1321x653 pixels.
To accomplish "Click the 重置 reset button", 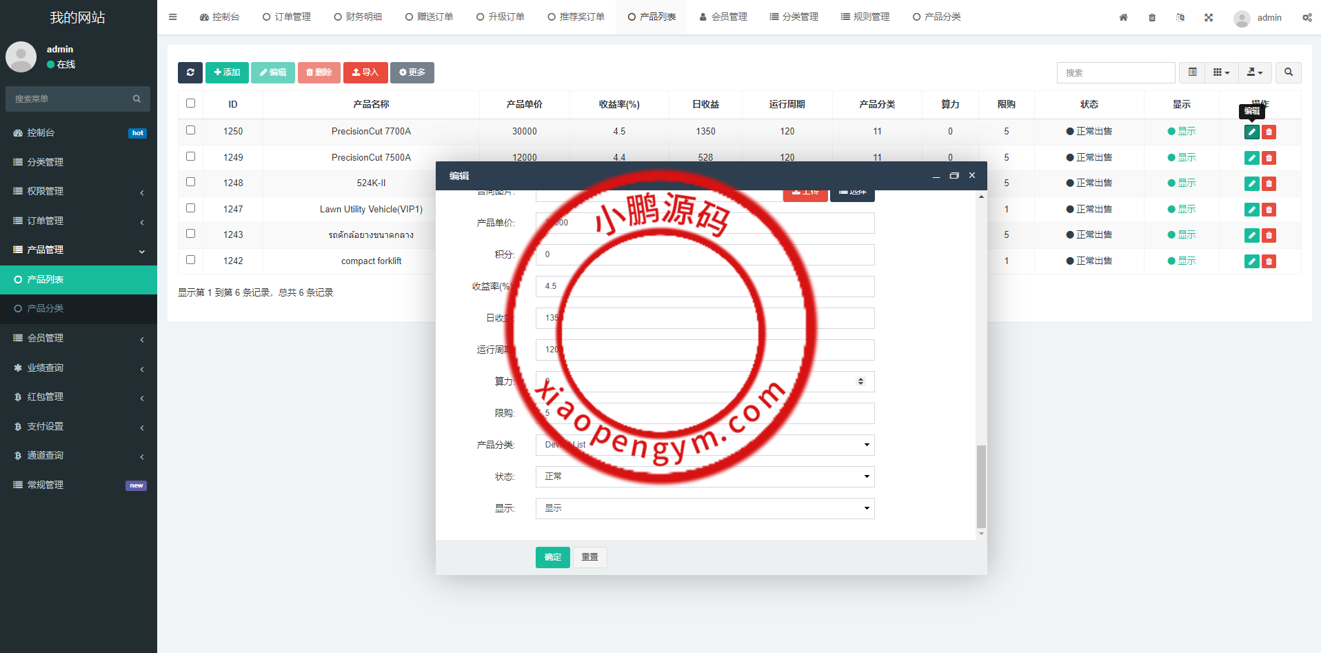I will (x=589, y=557).
